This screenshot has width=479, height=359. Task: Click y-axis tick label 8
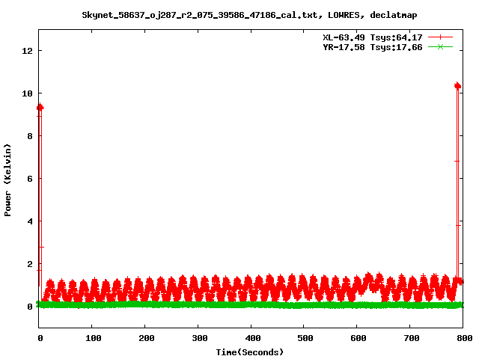click(30, 136)
